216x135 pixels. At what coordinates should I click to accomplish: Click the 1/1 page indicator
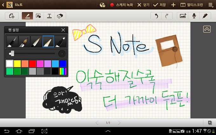108,123
